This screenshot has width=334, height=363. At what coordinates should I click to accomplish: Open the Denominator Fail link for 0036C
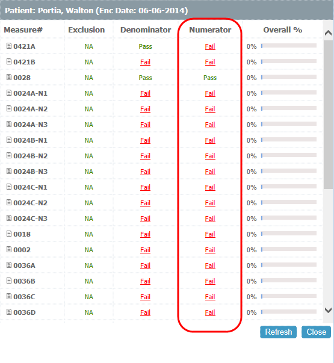click(x=146, y=297)
